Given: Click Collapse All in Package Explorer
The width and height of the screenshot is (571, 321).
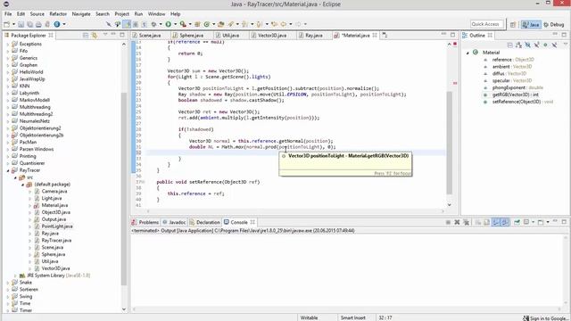Looking at the screenshot, I should pyautogui.click(x=86, y=36).
